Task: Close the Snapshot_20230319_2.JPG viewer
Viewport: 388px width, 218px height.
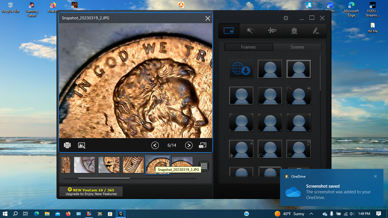Action: tap(208, 18)
